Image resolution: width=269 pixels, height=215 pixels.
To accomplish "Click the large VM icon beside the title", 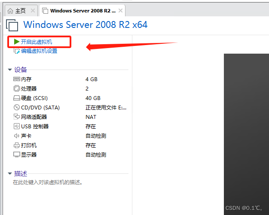I will coord(12,25).
